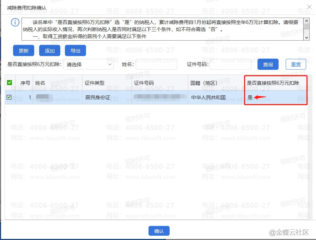Select the 是 cell in row 1

coord(250,98)
